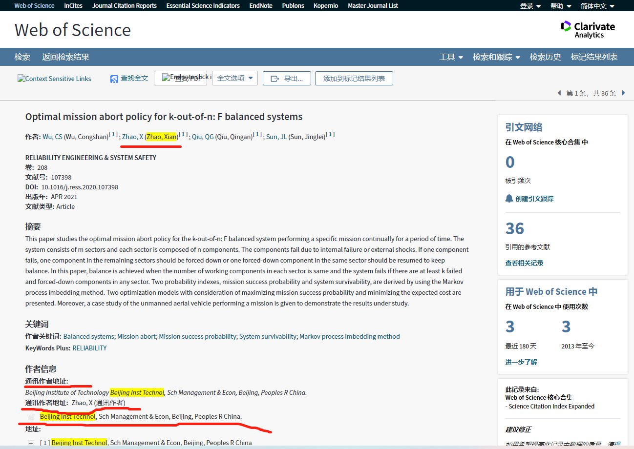Click Add to Marked List button
Screen dimensions: 634x449
click(354, 79)
